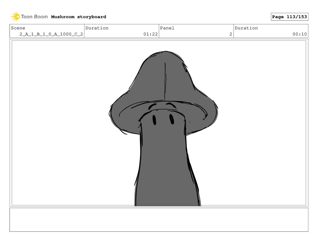This screenshot has width=318, height=246.
Task: Click the scene duration value '01:22'
Action: click(151, 34)
